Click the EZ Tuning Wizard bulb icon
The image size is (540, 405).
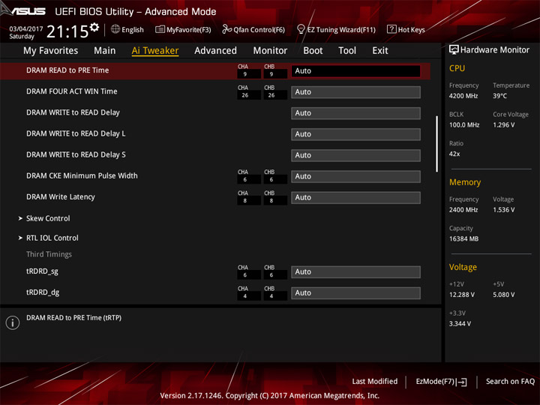pos(301,29)
